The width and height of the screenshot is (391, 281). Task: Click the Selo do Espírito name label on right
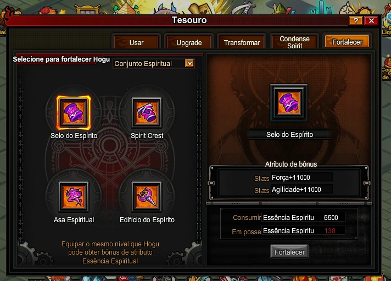pyautogui.click(x=289, y=135)
